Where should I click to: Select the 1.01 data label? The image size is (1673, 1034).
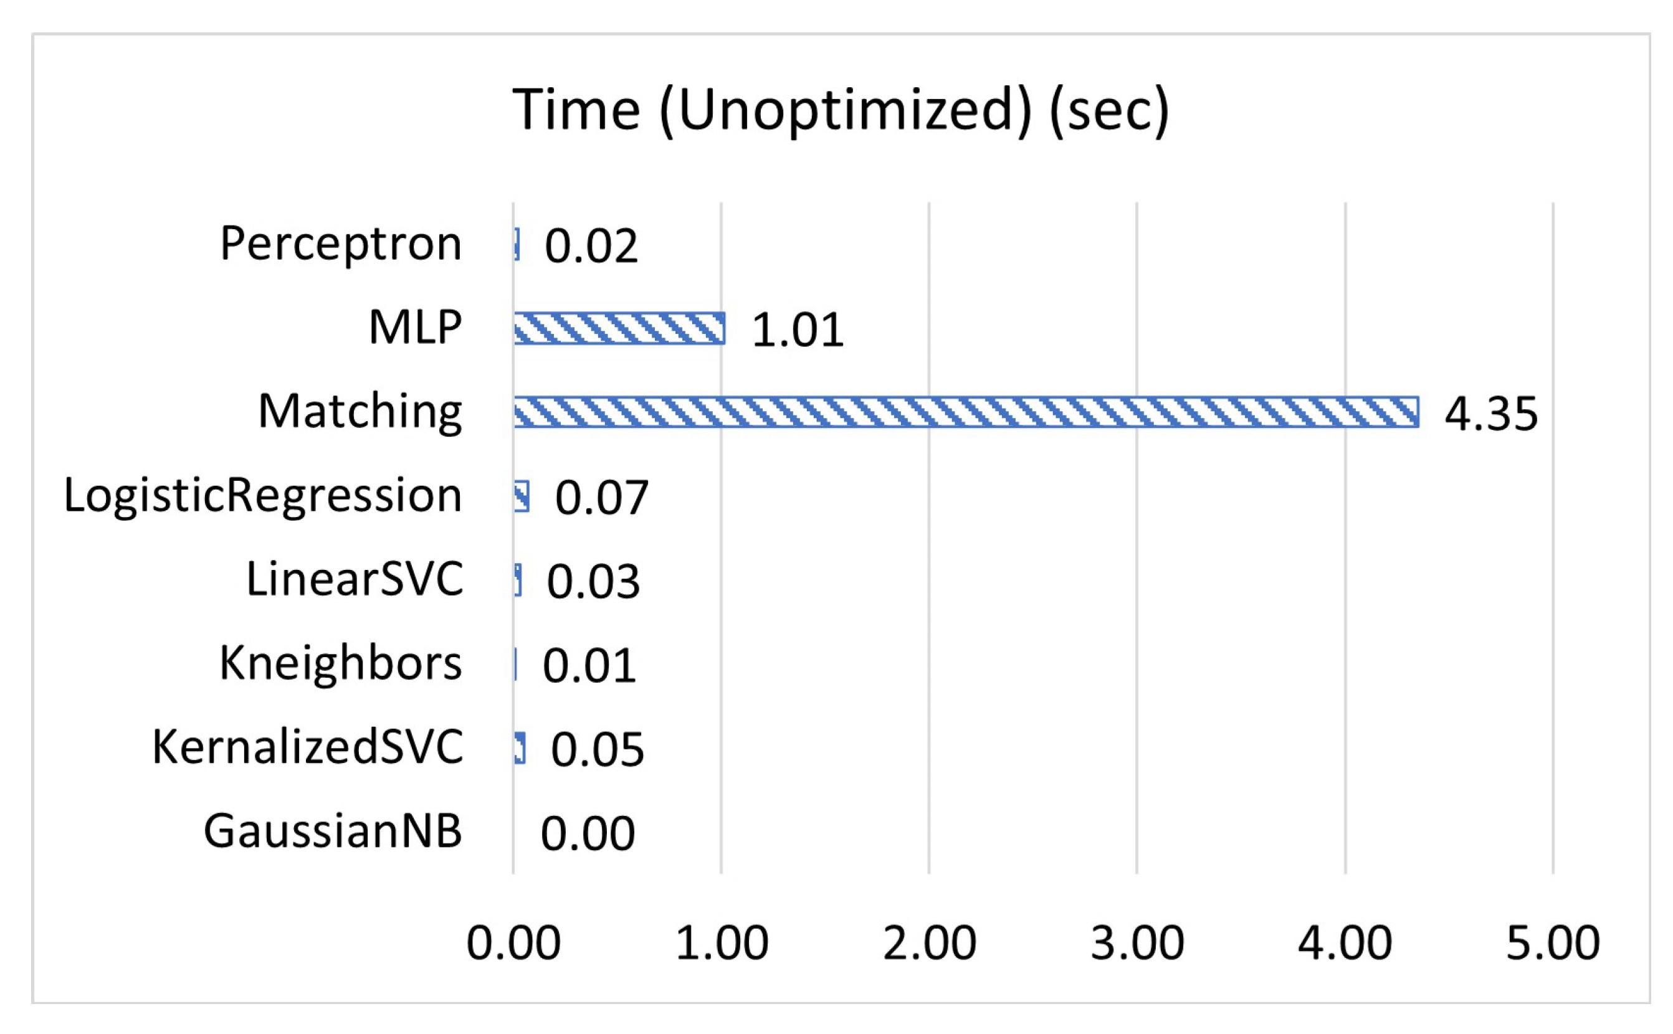point(798,331)
